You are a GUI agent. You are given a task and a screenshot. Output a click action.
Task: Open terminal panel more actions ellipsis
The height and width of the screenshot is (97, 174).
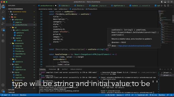coord(165,69)
